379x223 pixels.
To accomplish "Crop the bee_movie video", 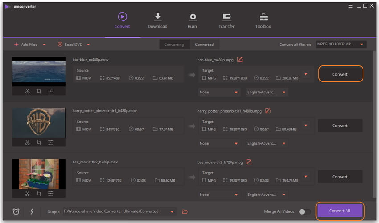I will coord(39,193).
